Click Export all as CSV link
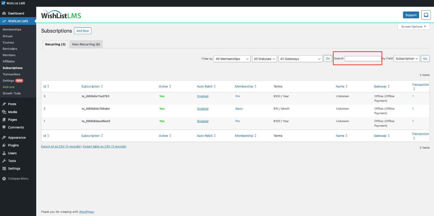 [61, 146]
